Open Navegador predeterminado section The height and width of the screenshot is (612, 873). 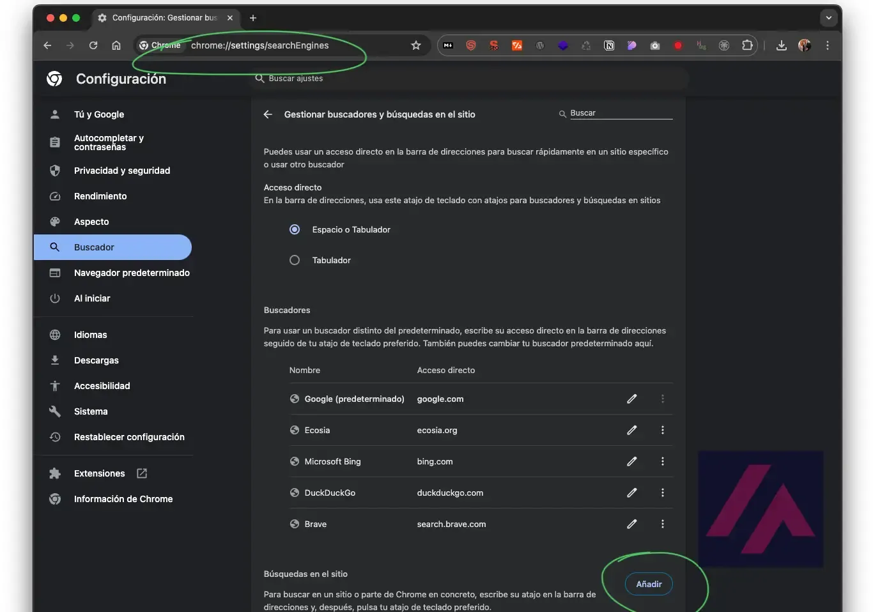113,273
